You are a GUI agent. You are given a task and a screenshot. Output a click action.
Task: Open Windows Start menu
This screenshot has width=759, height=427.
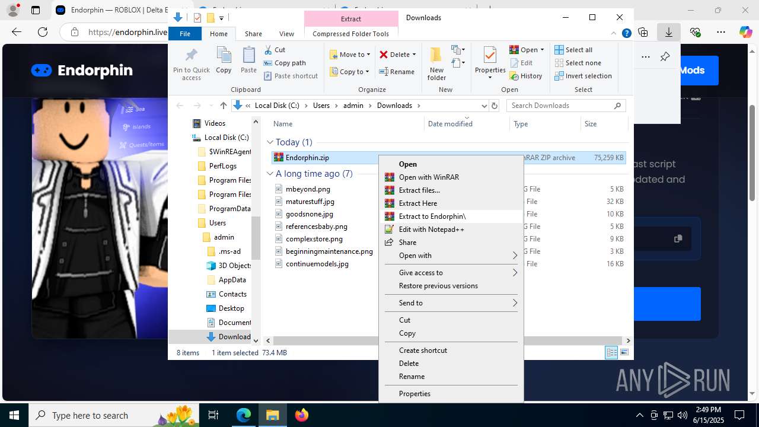14,415
